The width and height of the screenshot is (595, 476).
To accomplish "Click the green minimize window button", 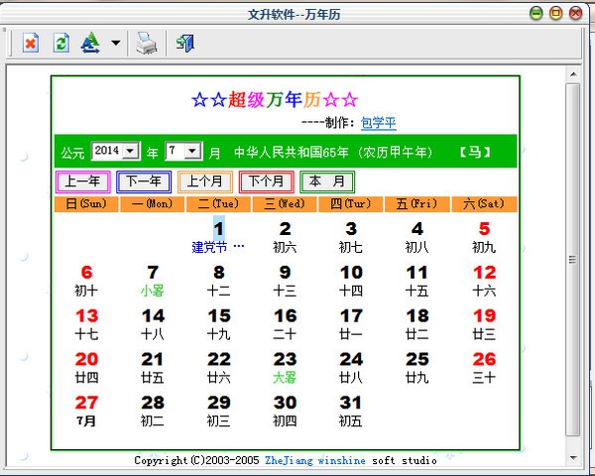I will click(536, 13).
